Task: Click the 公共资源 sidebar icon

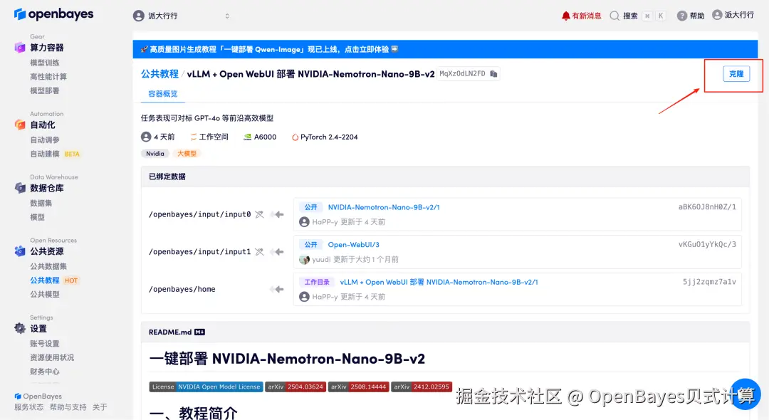Action: (20, 251)
